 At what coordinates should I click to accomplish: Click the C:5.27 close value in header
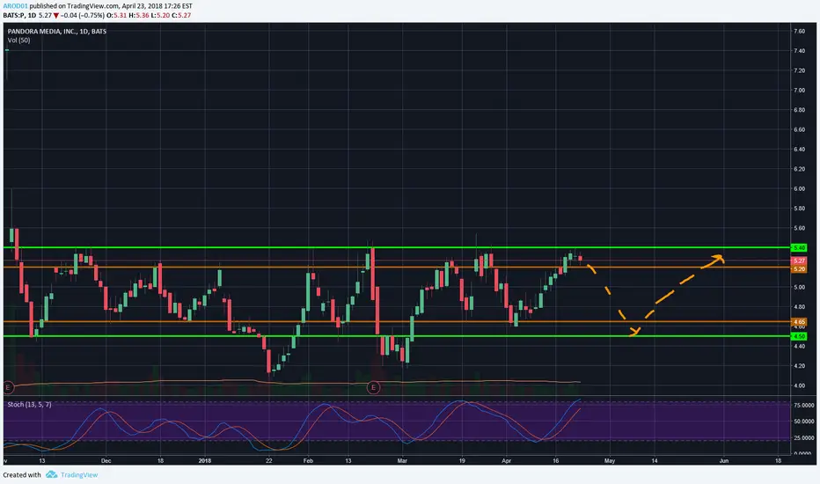181,15
